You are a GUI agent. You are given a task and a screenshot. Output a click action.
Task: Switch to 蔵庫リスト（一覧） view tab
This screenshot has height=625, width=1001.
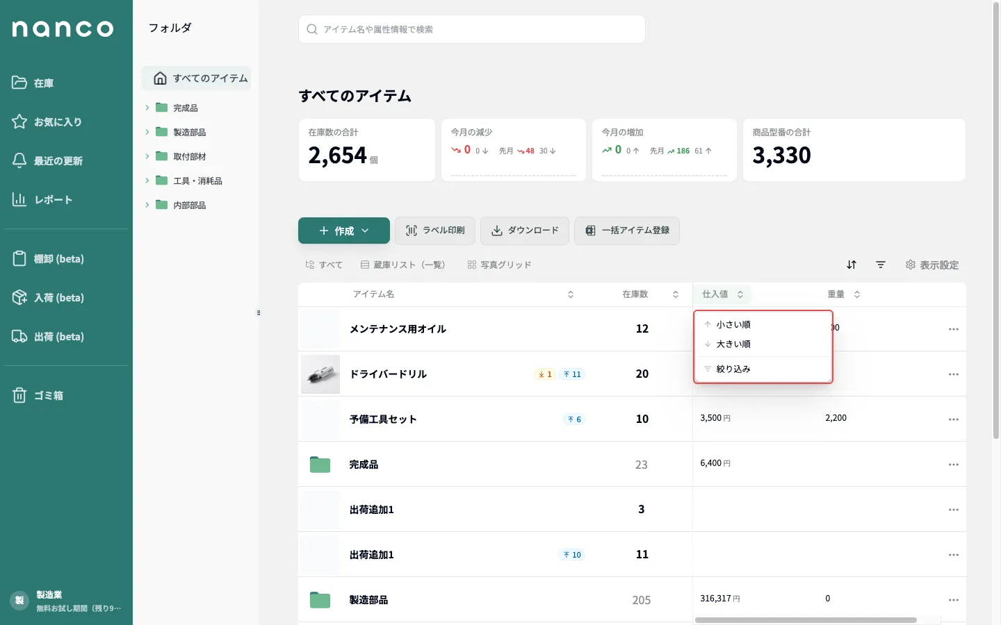coord(403,265)
